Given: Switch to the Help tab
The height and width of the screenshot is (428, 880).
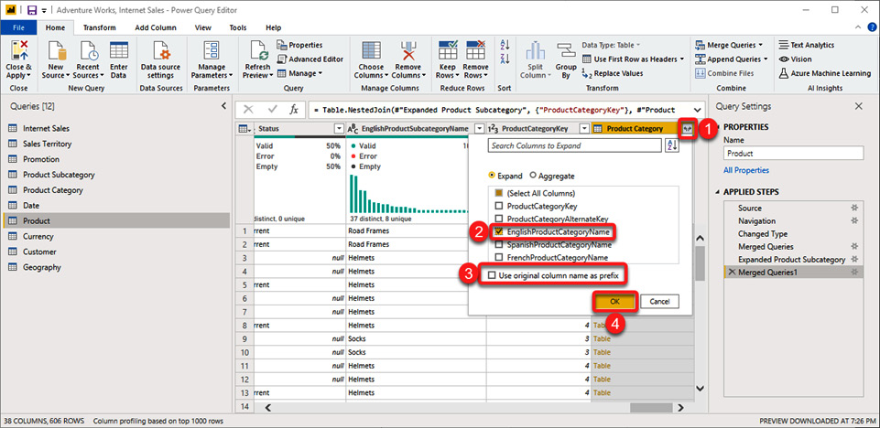Looking at the screenshot, I should [273, 27].
